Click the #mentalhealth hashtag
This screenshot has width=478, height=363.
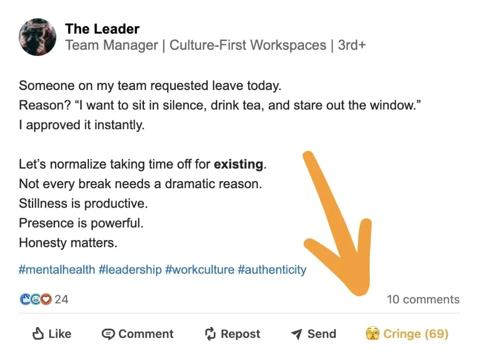(57, 269)
